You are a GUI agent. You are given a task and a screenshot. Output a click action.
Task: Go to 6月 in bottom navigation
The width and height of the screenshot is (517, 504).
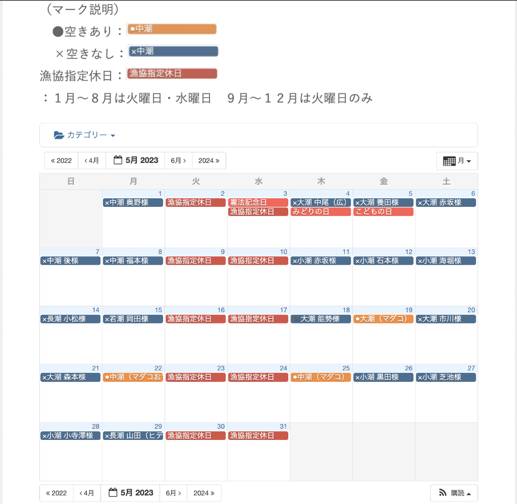tap(174, 493)
